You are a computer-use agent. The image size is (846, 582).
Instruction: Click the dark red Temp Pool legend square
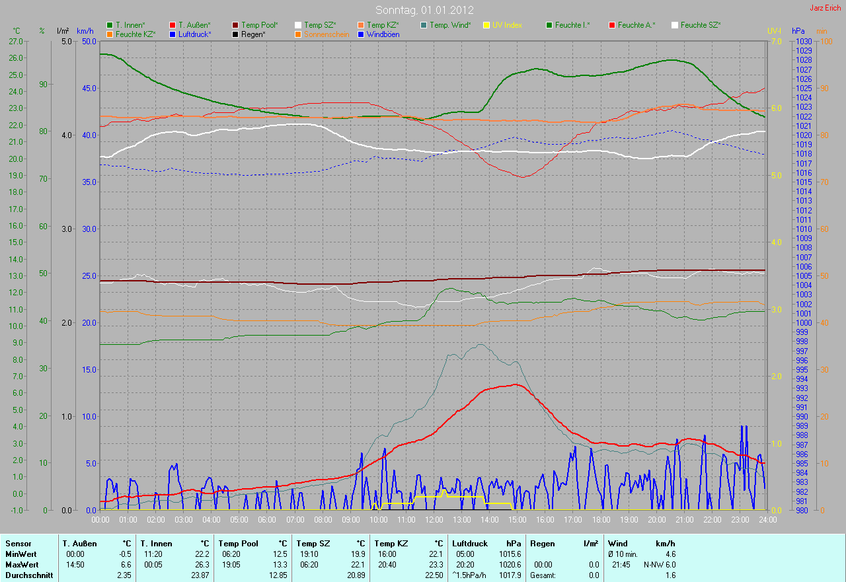(235, 25)
